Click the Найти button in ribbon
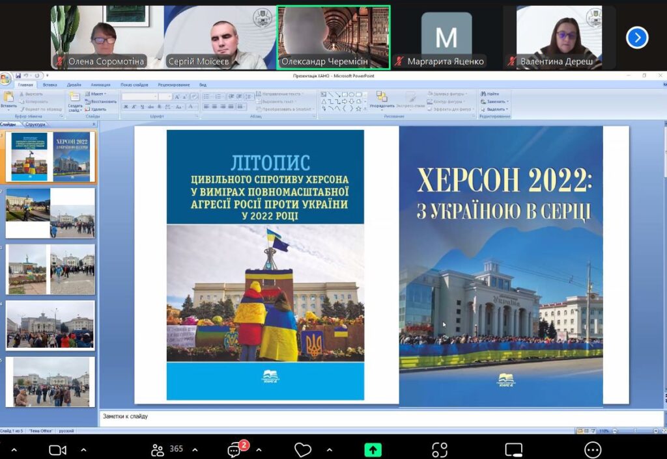The width and height of the screenshot is (667, 459). (490, 94)
